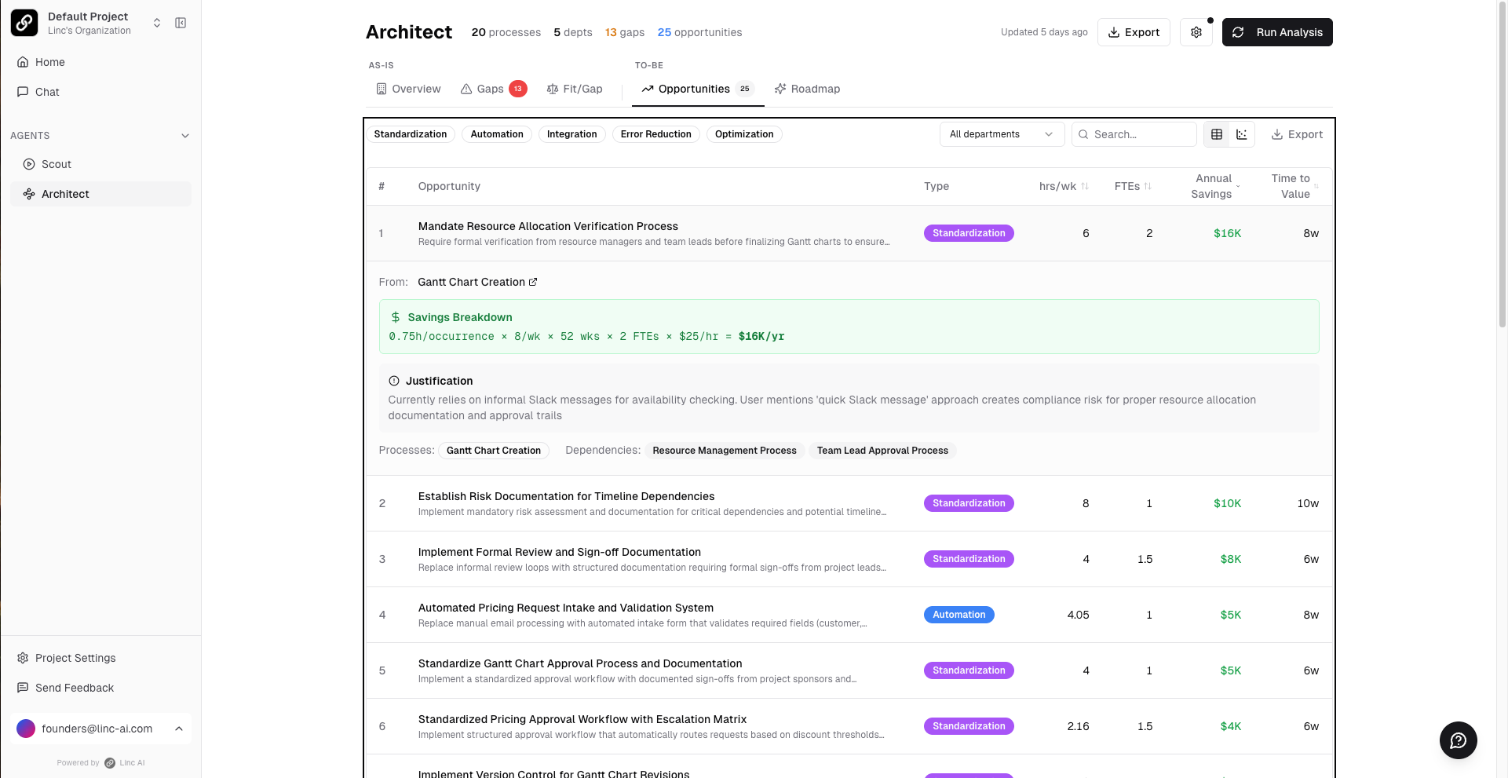Viewport: 1508px width, 778px height.
Task: Collapse the sidebar panel icon
Action: pyautogui.click(x=181, y=23)
